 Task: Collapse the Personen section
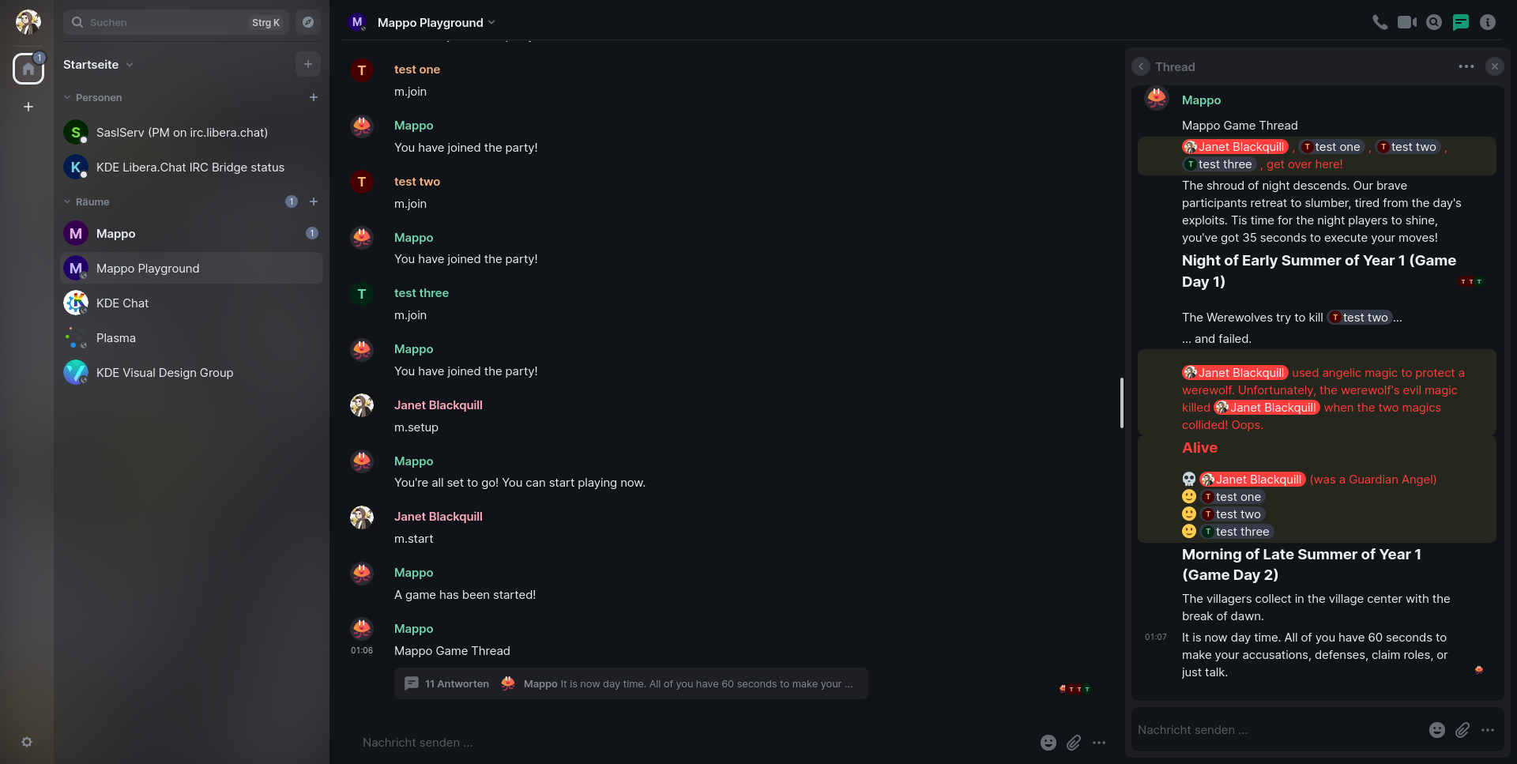pos(92,98)
